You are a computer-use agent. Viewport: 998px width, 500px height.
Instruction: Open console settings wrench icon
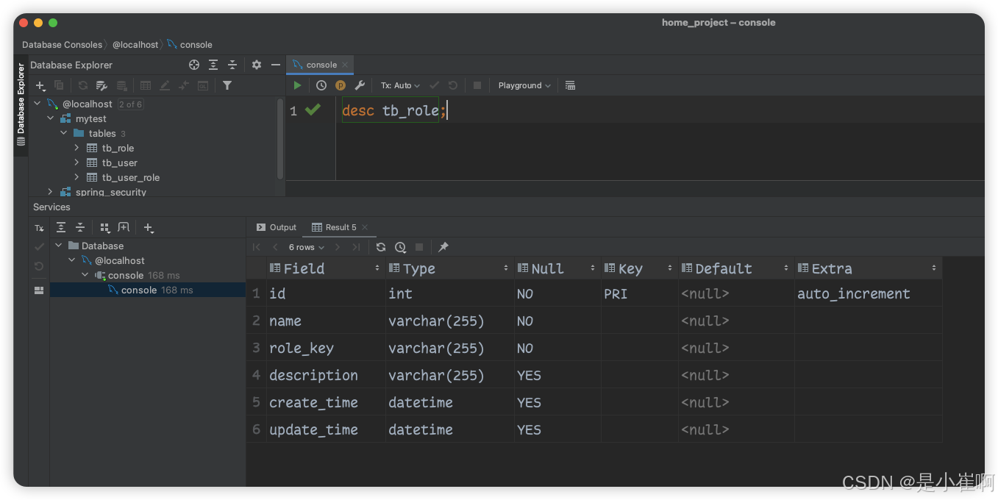pos(360,85)
